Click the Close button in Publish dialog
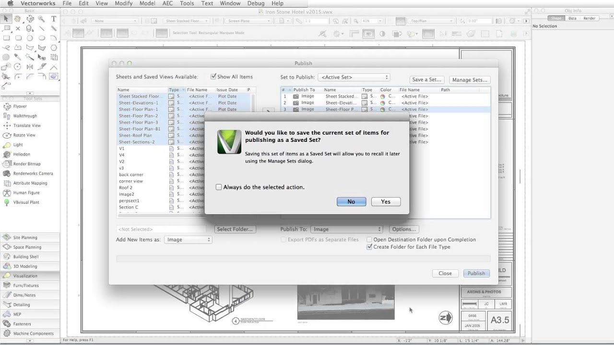 445,273
